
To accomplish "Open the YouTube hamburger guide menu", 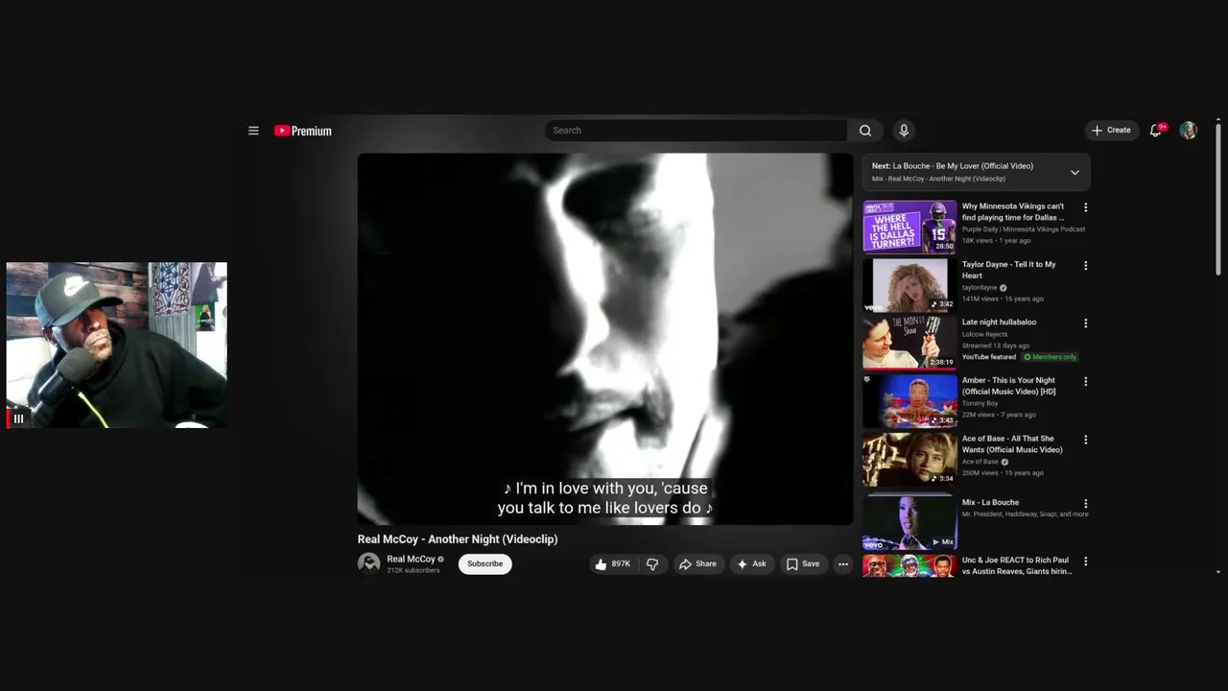I will 253,131.
